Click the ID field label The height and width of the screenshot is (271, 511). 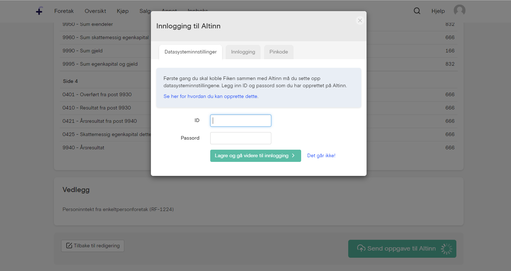[197, 121]
